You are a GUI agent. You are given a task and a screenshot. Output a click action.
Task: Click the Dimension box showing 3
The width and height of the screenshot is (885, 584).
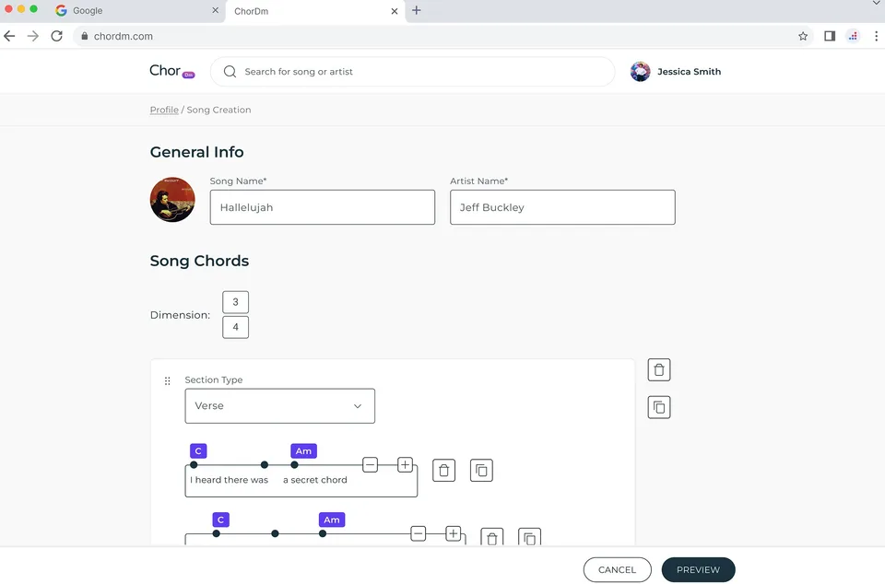[x=235, y=302]
